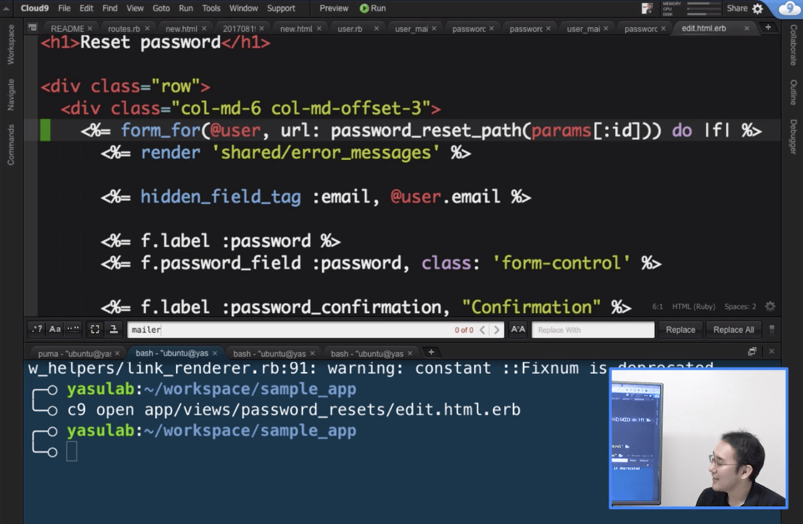Toggle whole word search option
803x524 pixels.
pyautogui.click(x=73, y=330)
